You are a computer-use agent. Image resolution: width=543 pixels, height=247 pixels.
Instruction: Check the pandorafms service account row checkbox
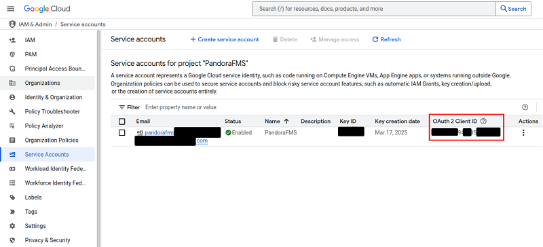tap(122, 133)
